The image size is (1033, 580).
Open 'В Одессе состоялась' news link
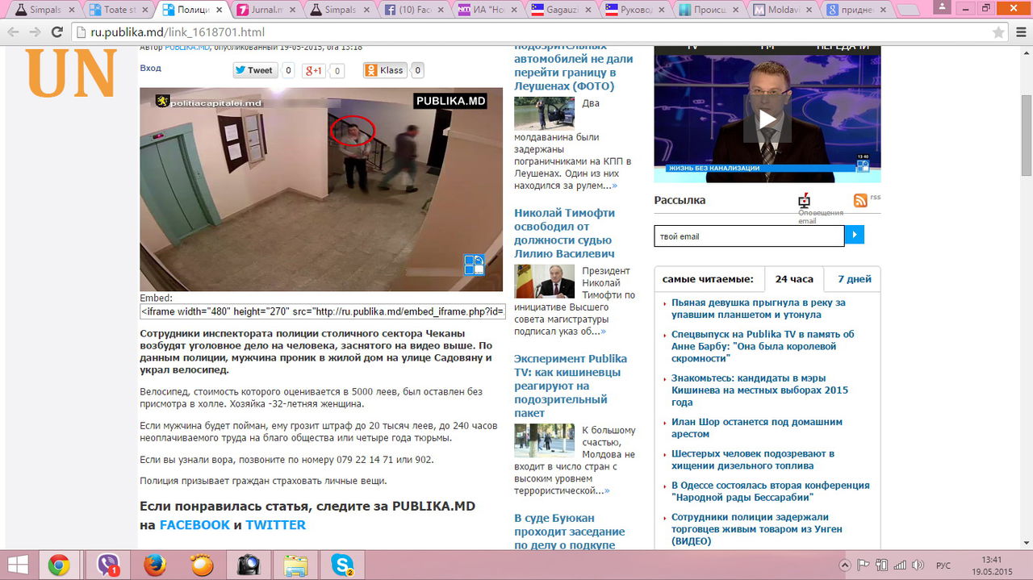pos(771,491)
